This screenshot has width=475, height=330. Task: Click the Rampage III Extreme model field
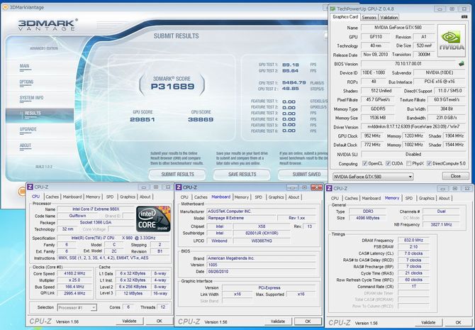tap(242, 218)
